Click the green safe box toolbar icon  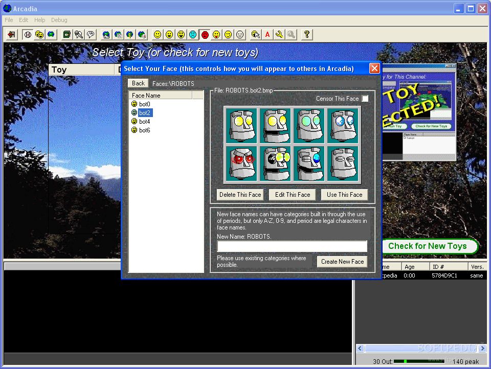click(x=66, y=34)
